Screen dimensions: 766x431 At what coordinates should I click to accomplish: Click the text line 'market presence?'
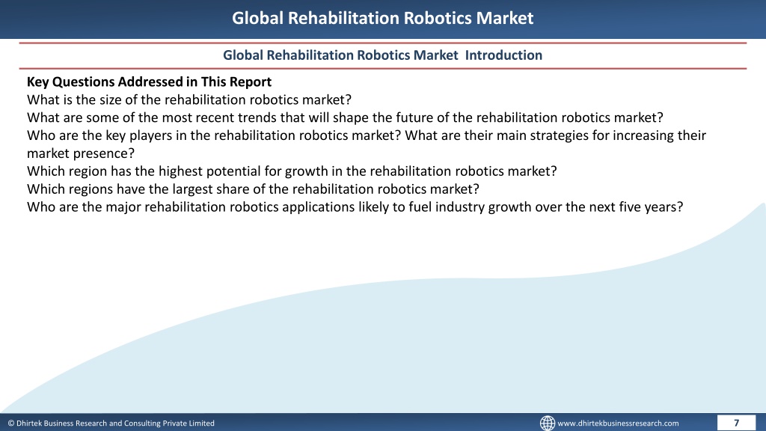(81, 153)
